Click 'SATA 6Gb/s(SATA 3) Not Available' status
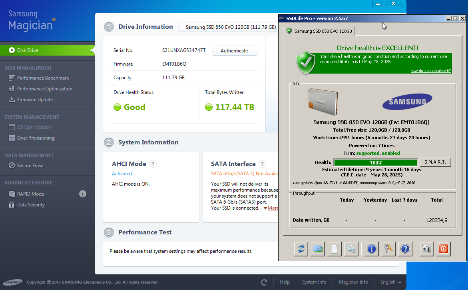The height and width of the screenshot is (290, 468). coord(245,174)
